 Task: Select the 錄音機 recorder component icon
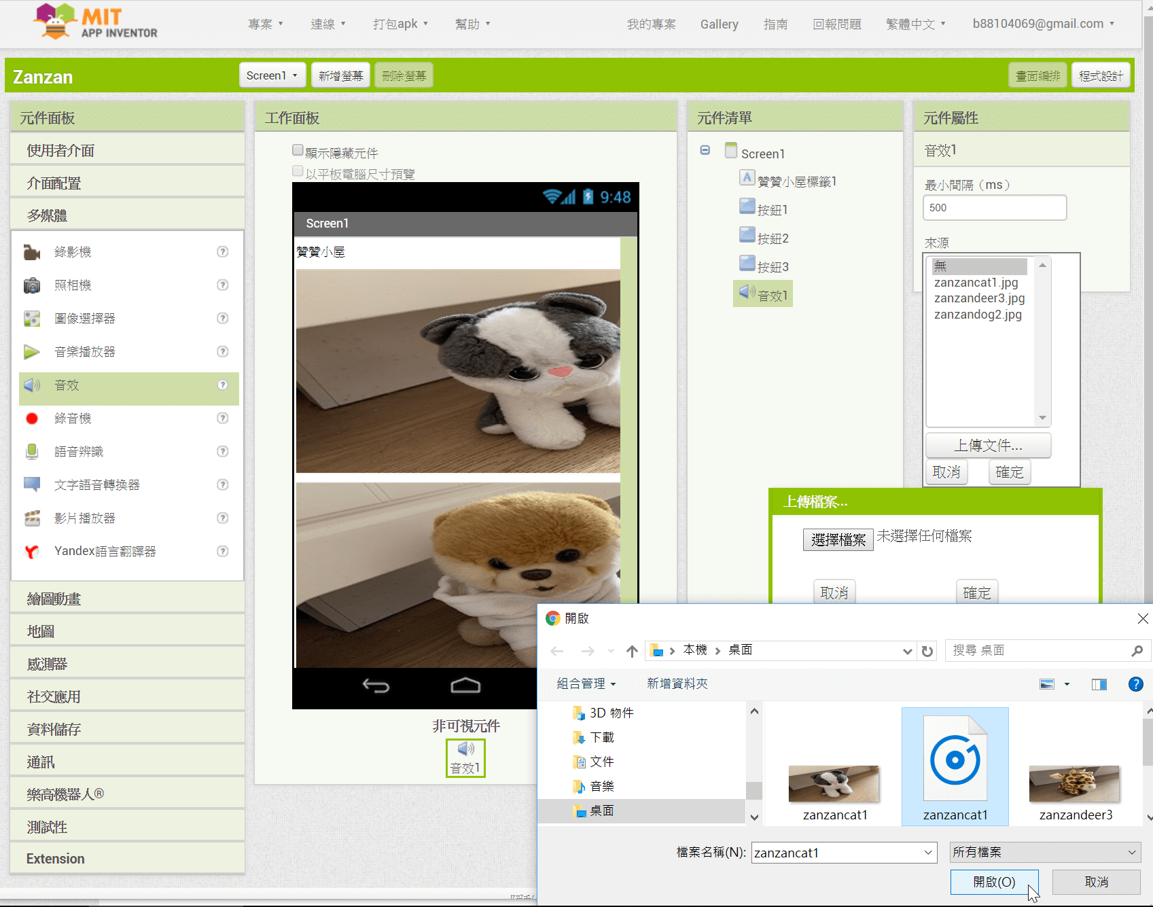(x=32, y=419)
